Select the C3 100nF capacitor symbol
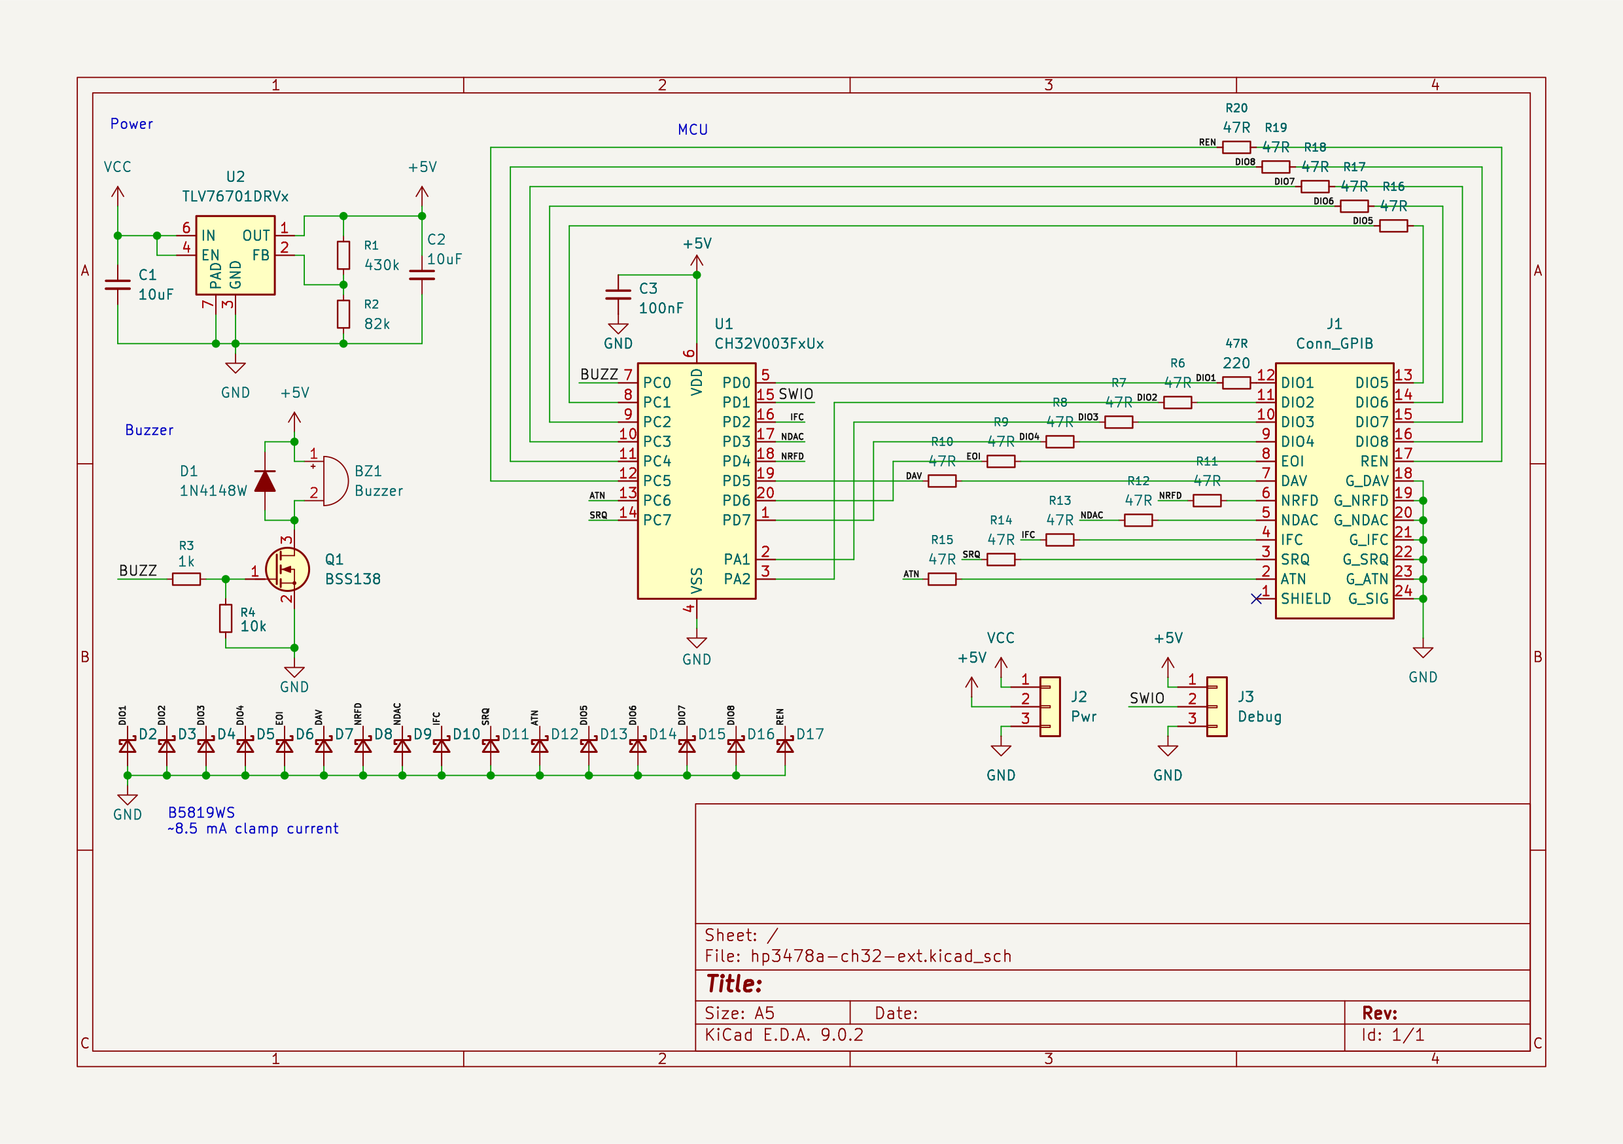1623x1144 pixels. pyautogui.click(x=618, y=294)
